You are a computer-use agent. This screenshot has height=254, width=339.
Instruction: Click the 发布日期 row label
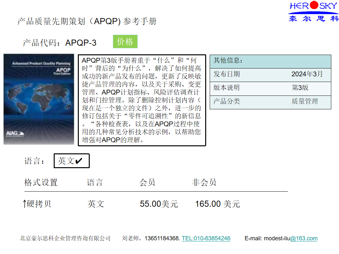coord(226,74)
